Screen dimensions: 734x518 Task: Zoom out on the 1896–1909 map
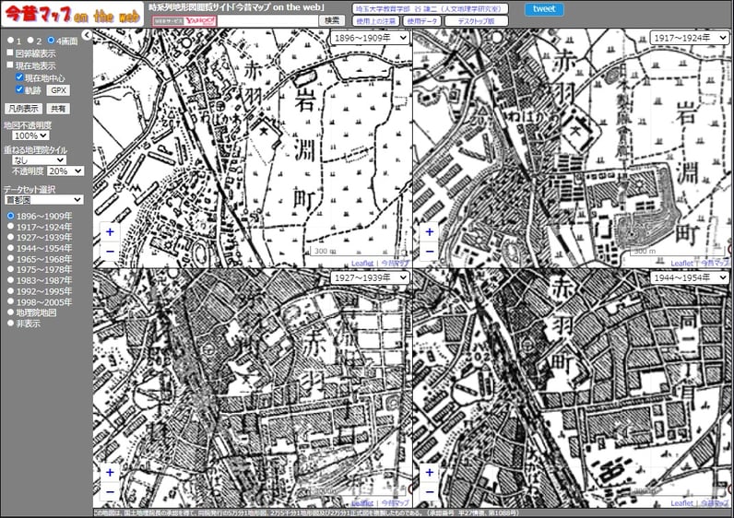pyautogui.click(x=109, y=251)
